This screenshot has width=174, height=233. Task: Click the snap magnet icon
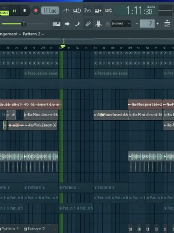(x=108, y=24)
